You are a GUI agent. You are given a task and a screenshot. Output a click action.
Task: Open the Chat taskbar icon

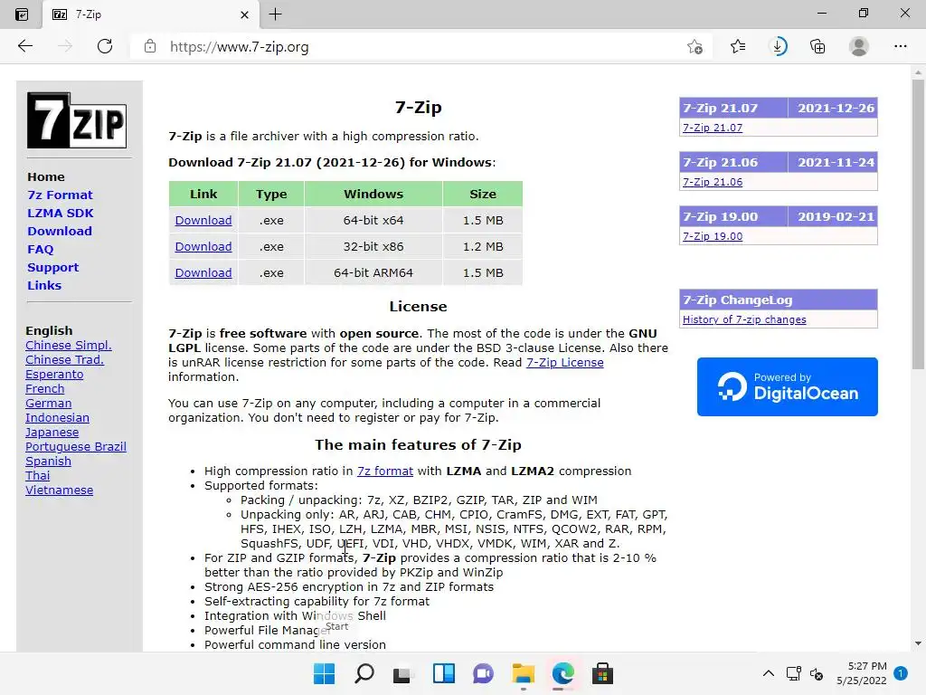[x=483, y=673]
